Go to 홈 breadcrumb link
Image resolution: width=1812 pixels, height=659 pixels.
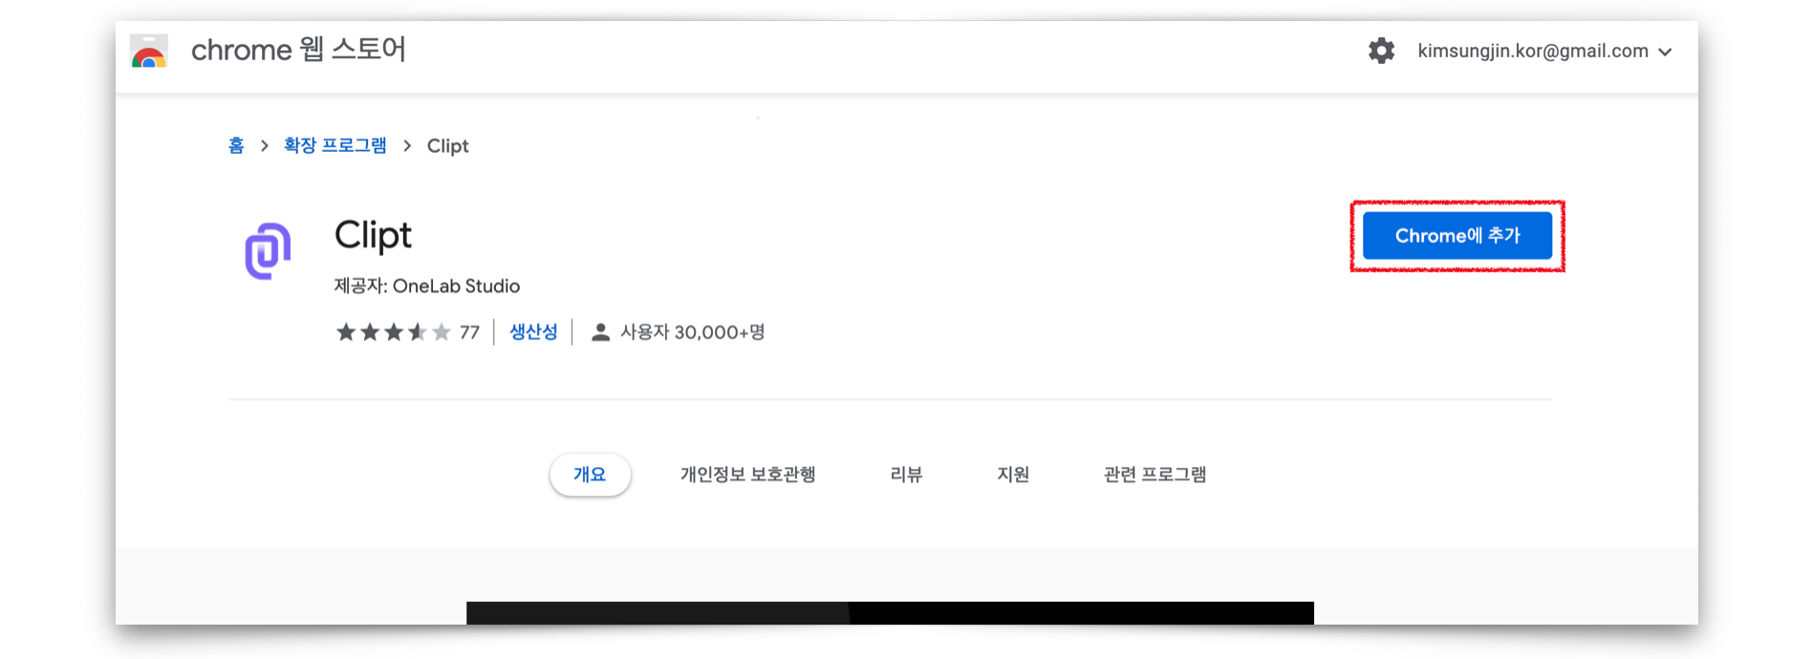(x=236, y=145)
